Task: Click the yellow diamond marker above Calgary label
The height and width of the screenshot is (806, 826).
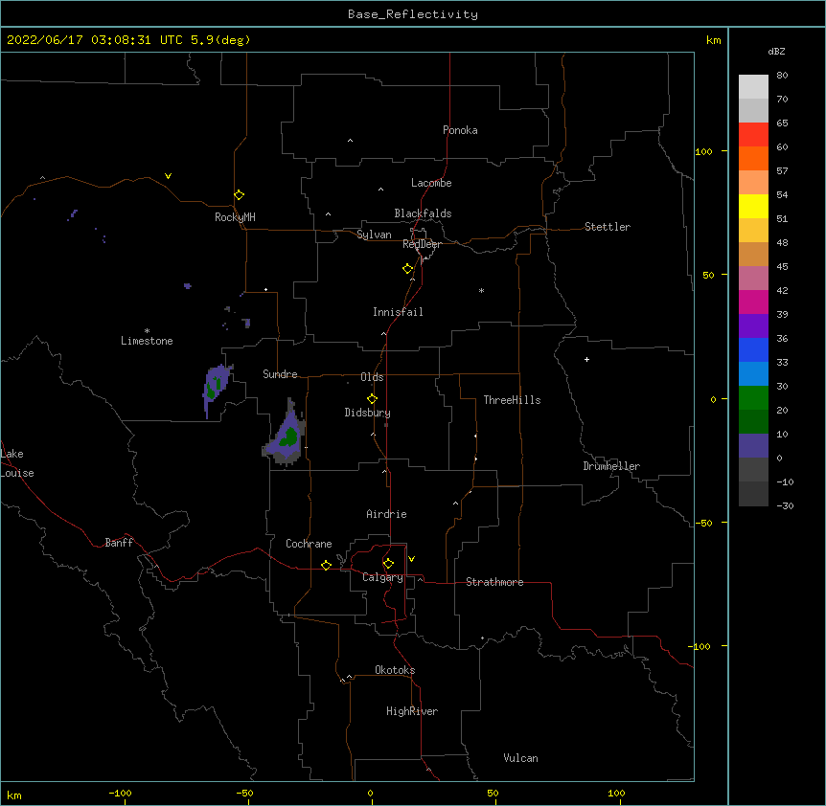Action: click(x=388, y=564)
